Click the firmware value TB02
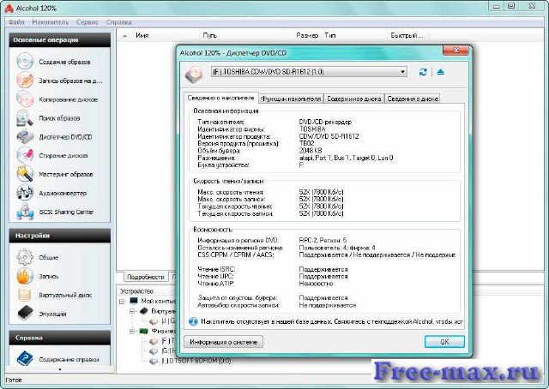Viewport: 549px width, 389px height. [307, 143]
